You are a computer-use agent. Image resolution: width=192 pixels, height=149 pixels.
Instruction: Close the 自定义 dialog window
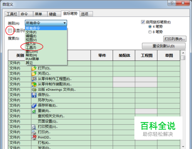tap(183, 3)
